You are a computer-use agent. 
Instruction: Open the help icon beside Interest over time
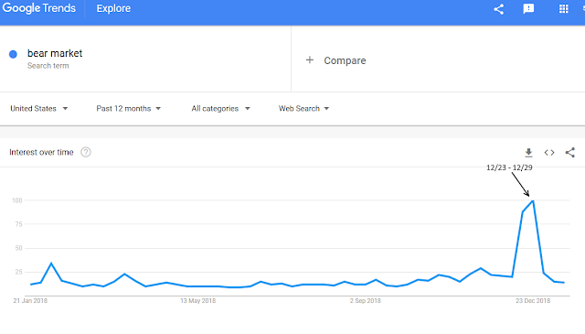[86, 152]
